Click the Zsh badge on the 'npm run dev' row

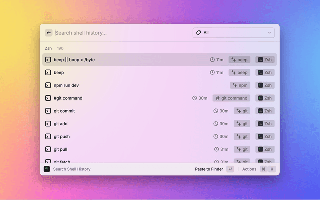click(x=265, y=85)
